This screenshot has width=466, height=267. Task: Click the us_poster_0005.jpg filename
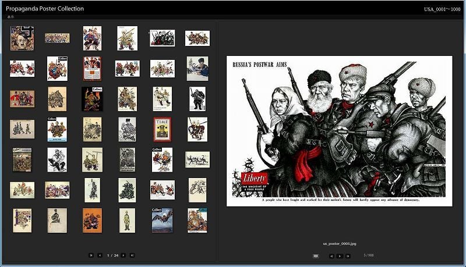[x=340, y=244]
